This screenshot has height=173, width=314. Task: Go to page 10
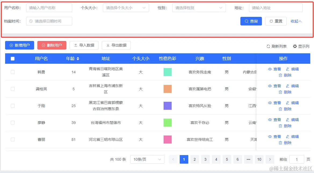pos(259,159)
